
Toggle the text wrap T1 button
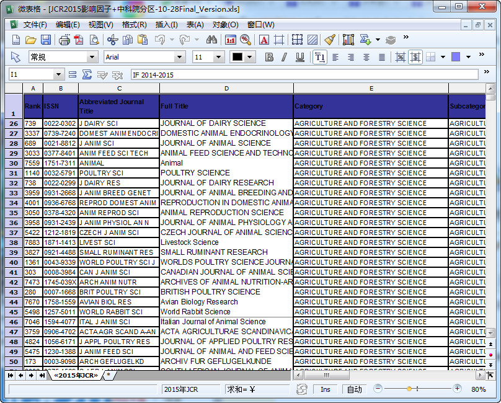click(x=320, y=57)
